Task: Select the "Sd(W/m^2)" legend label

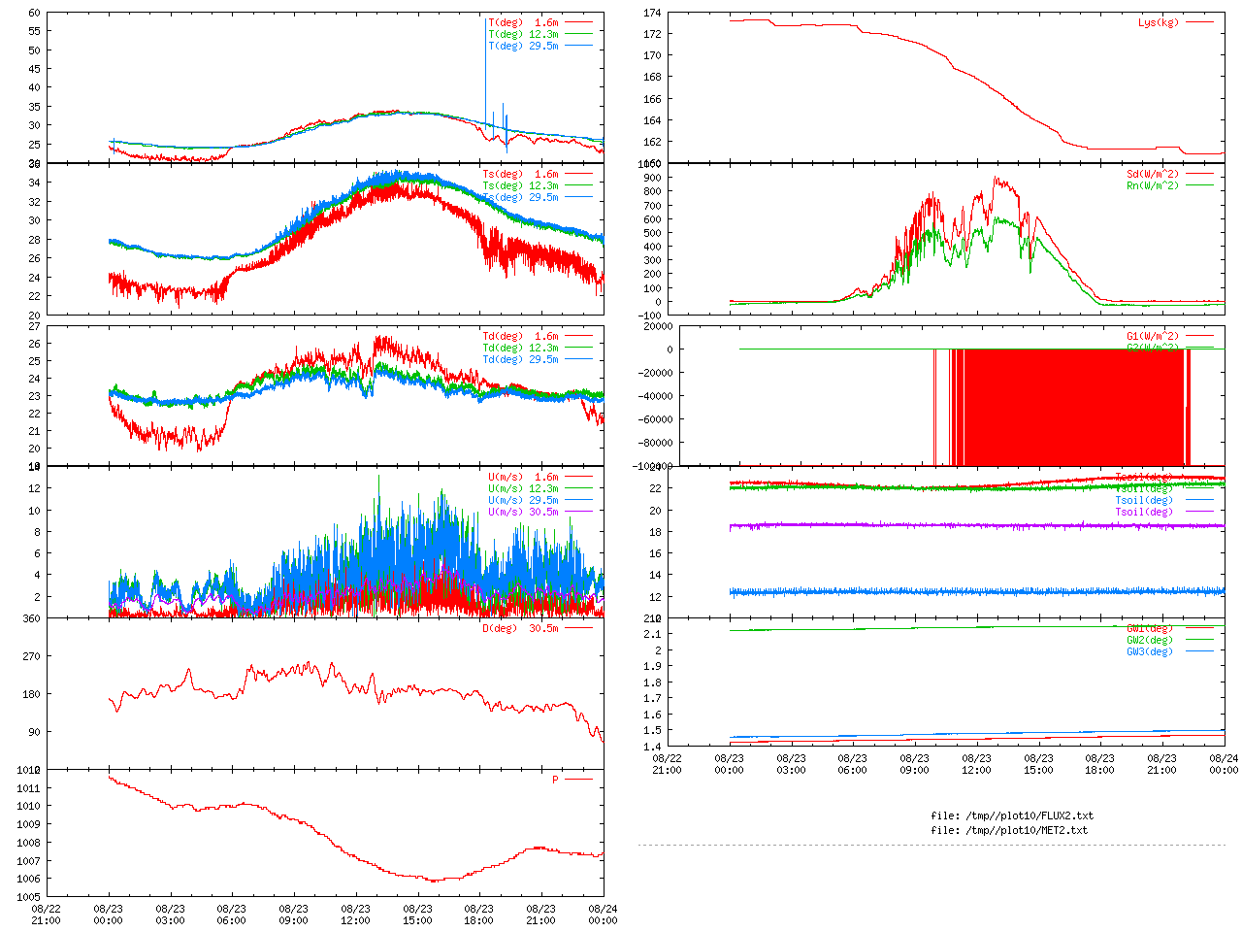Action: pyautogui.click(x=1152, y=174)
